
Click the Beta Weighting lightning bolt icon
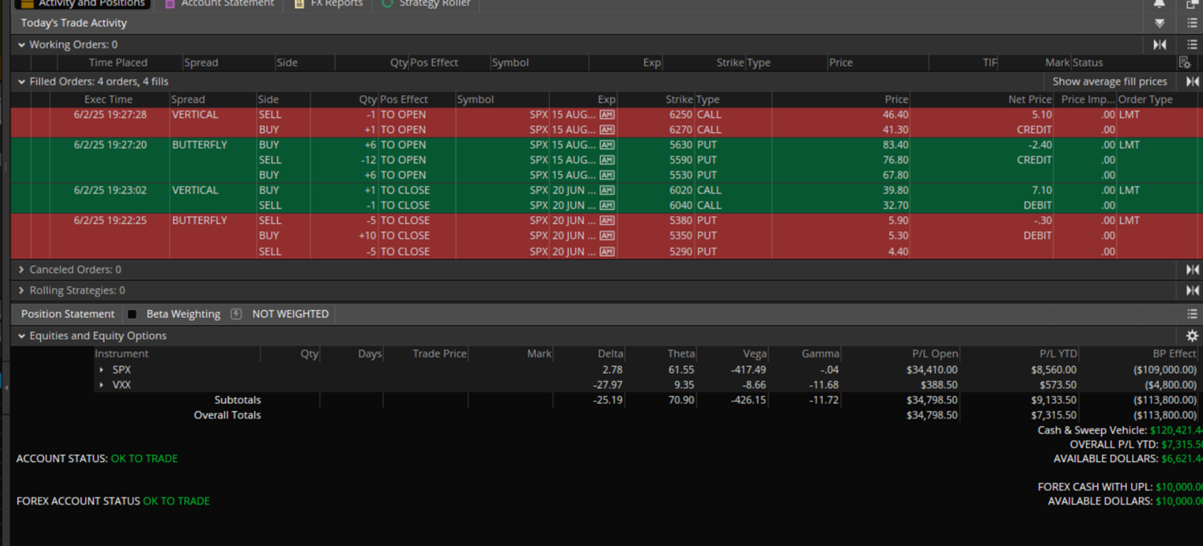tap(236, 314)
